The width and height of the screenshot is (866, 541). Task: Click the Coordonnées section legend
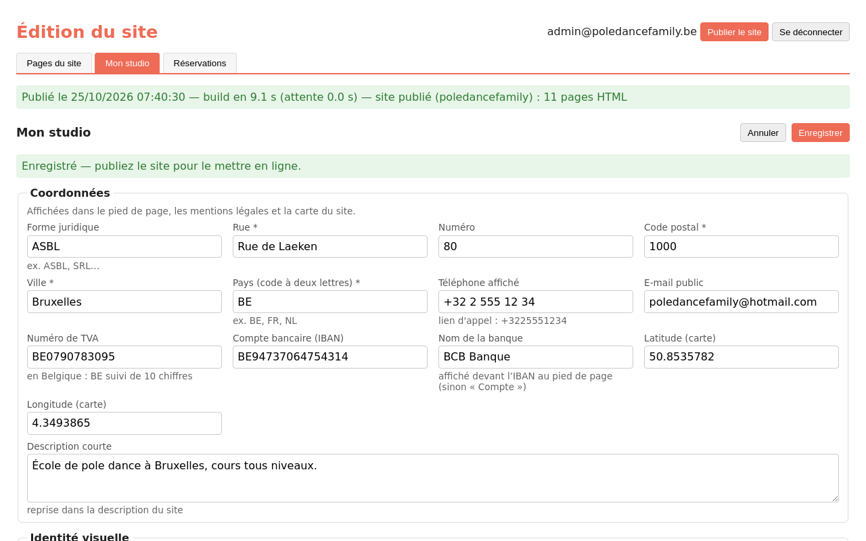coord(70,193)
